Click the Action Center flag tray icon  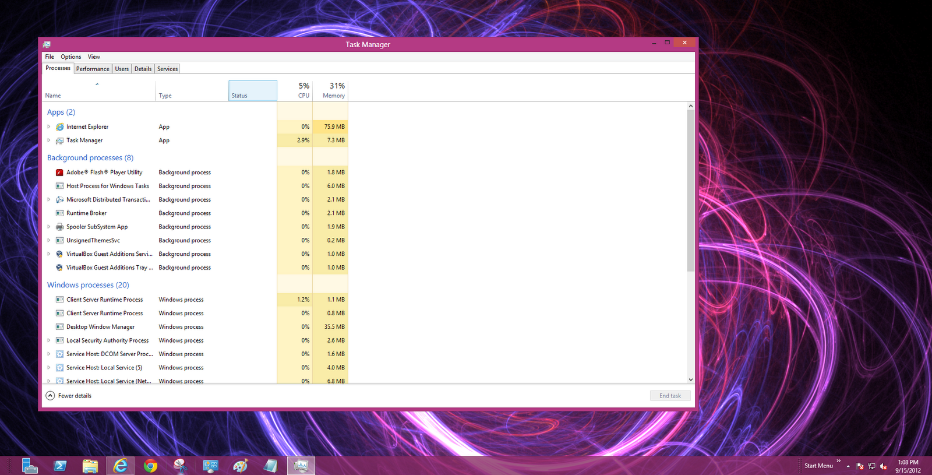(x=860, y=466)
